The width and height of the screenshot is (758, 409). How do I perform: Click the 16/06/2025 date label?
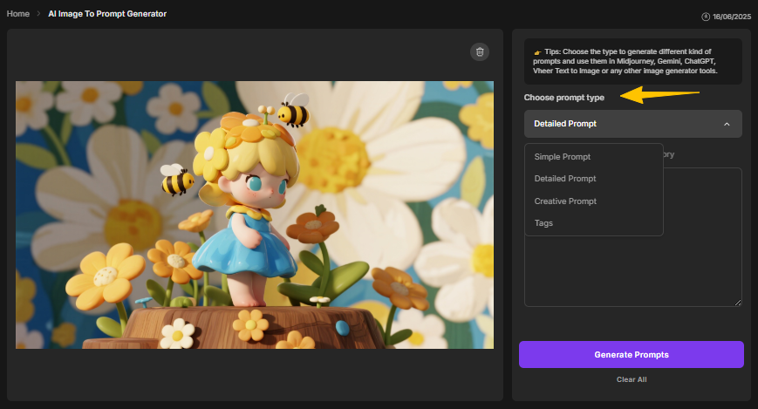pyautogui.click(x=731, y=17)
